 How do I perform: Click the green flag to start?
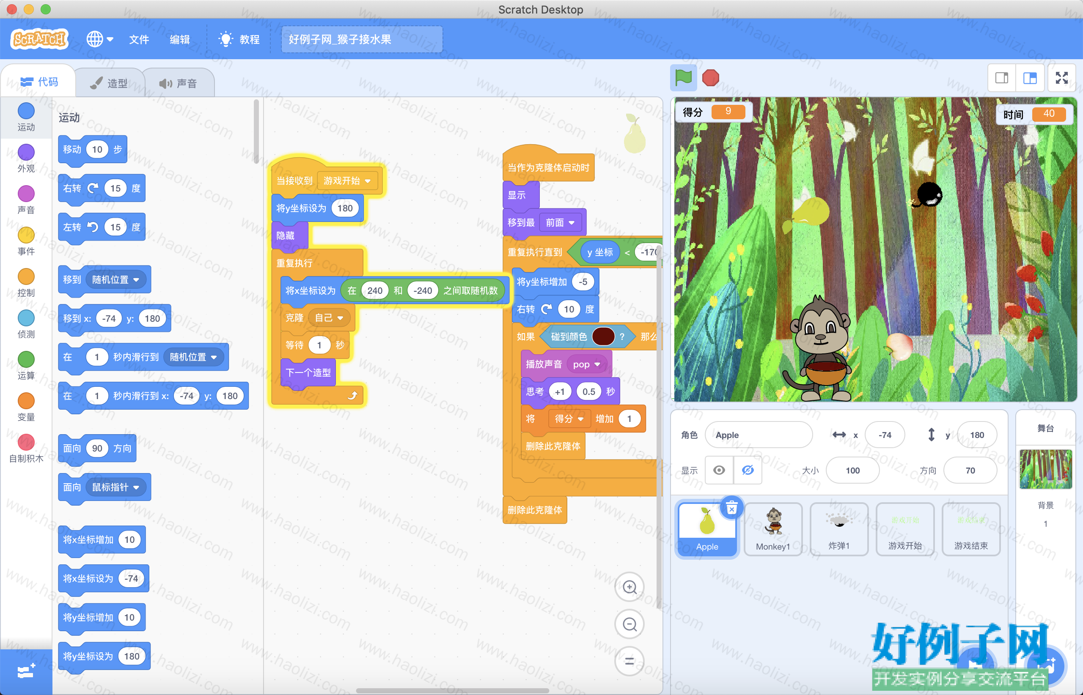tap(683, 78)
